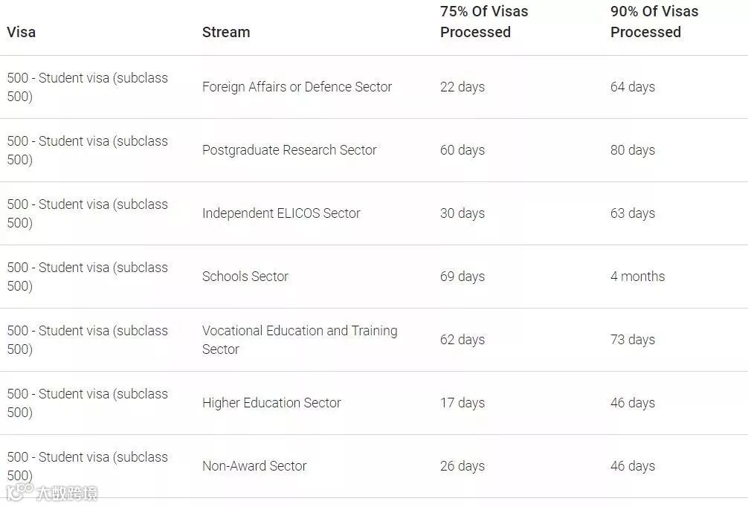748x507 pixels.
Task: Click the Higher Education Sector stream
Action: click(x=271, y=403)
